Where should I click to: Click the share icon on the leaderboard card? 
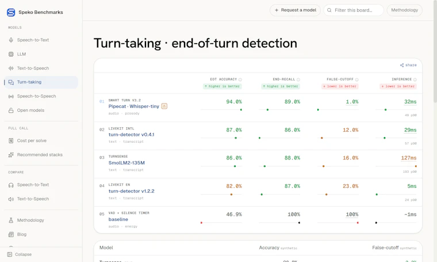401,65
